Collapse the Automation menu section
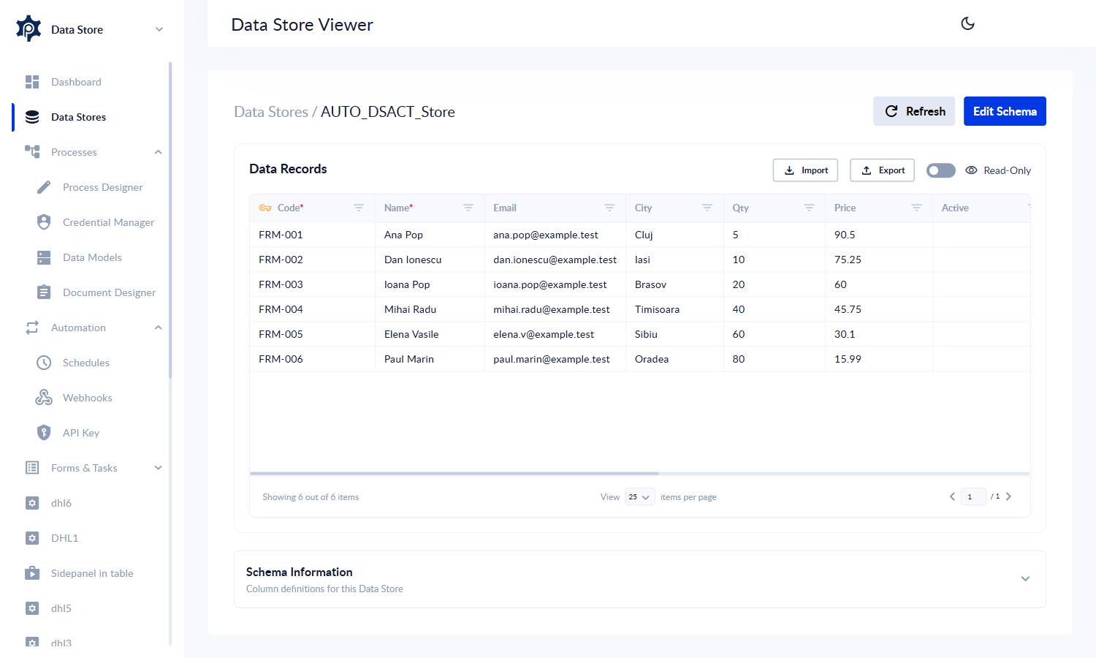Viewport: 1096px width, 658px height. coord(158,328)
